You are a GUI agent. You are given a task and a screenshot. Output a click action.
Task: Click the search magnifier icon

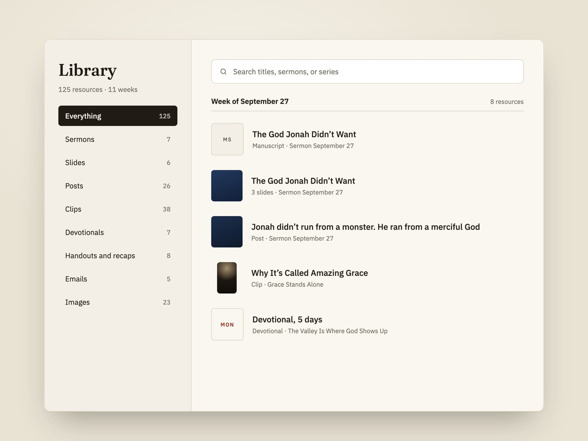tap(223, 72)
